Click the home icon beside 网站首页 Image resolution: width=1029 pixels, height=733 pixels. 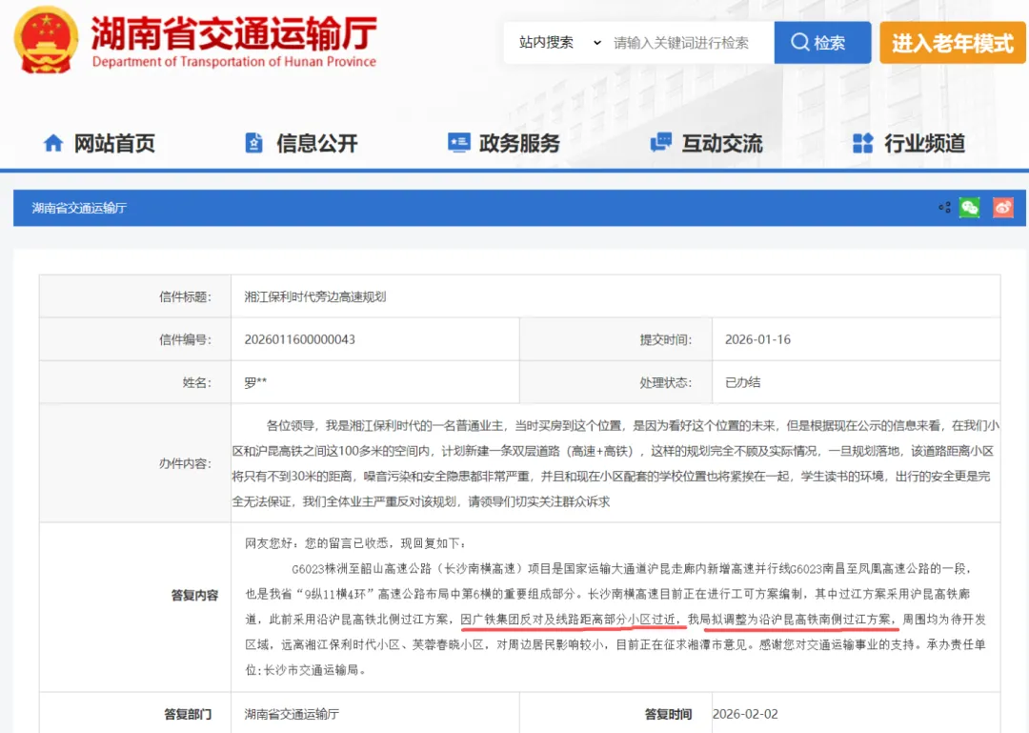53,143
